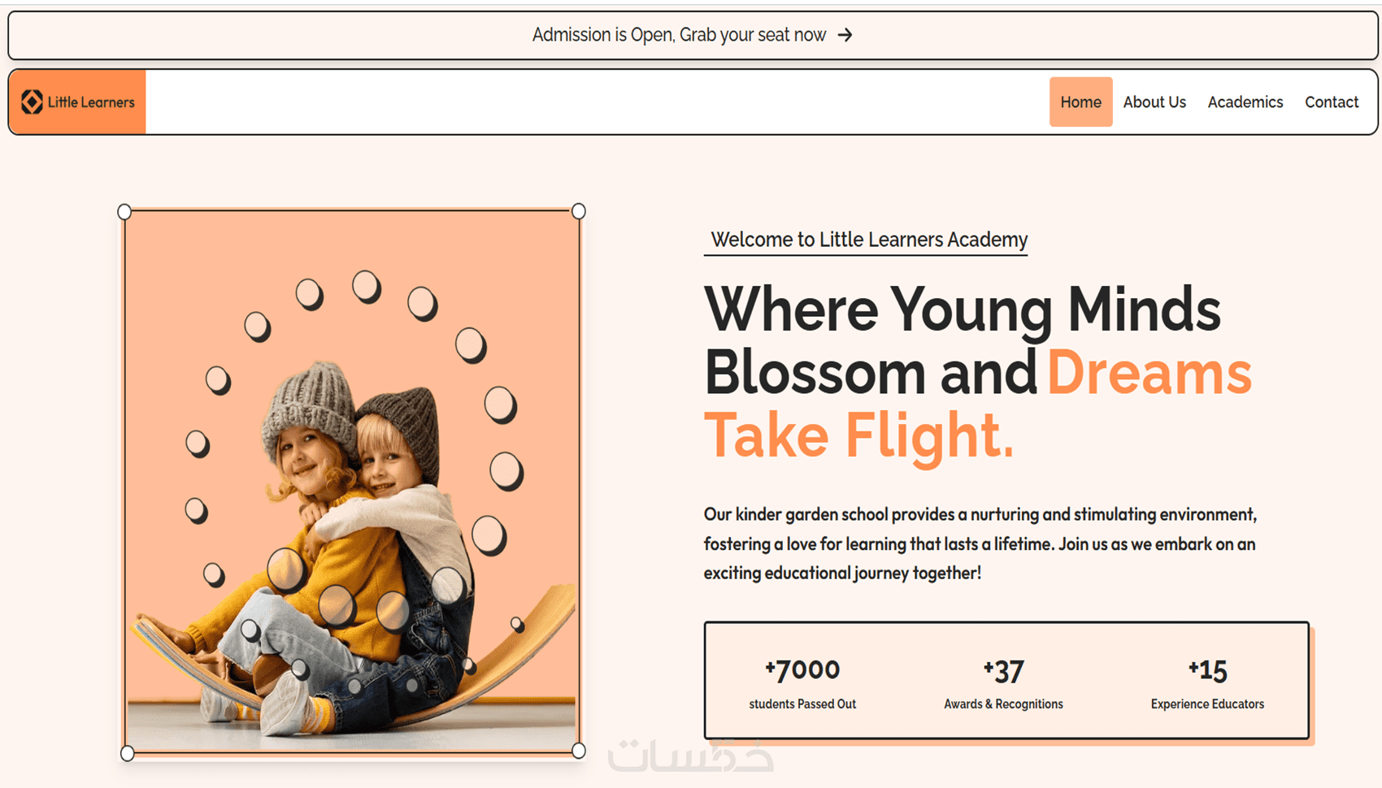Click the top-left corner circle of the photo frame

coord(124,212)
